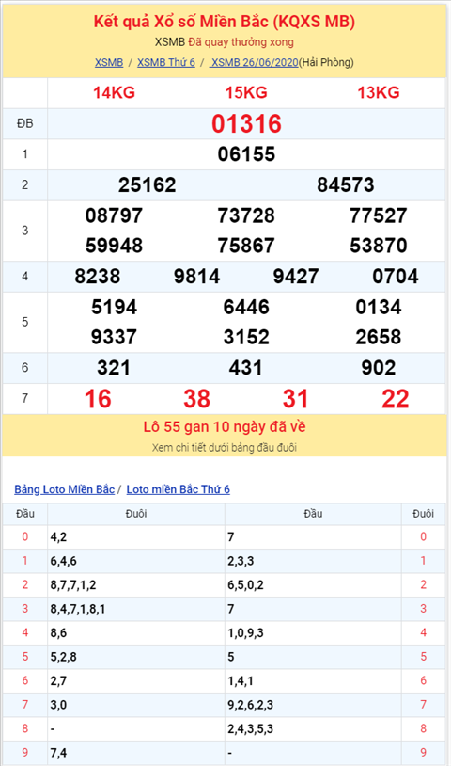The image size is (451, 766).
Task: Click the special prize number 01316
Action: (246, 124)
